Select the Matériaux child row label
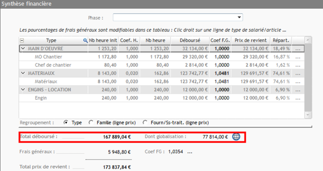 tap(46, 82)
